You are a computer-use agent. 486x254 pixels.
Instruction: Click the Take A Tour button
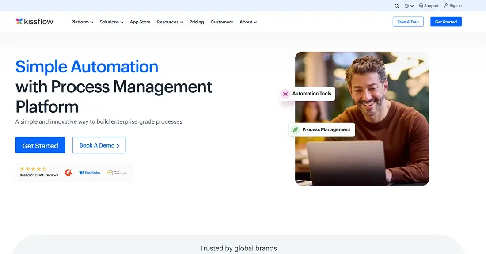[408, 22]
